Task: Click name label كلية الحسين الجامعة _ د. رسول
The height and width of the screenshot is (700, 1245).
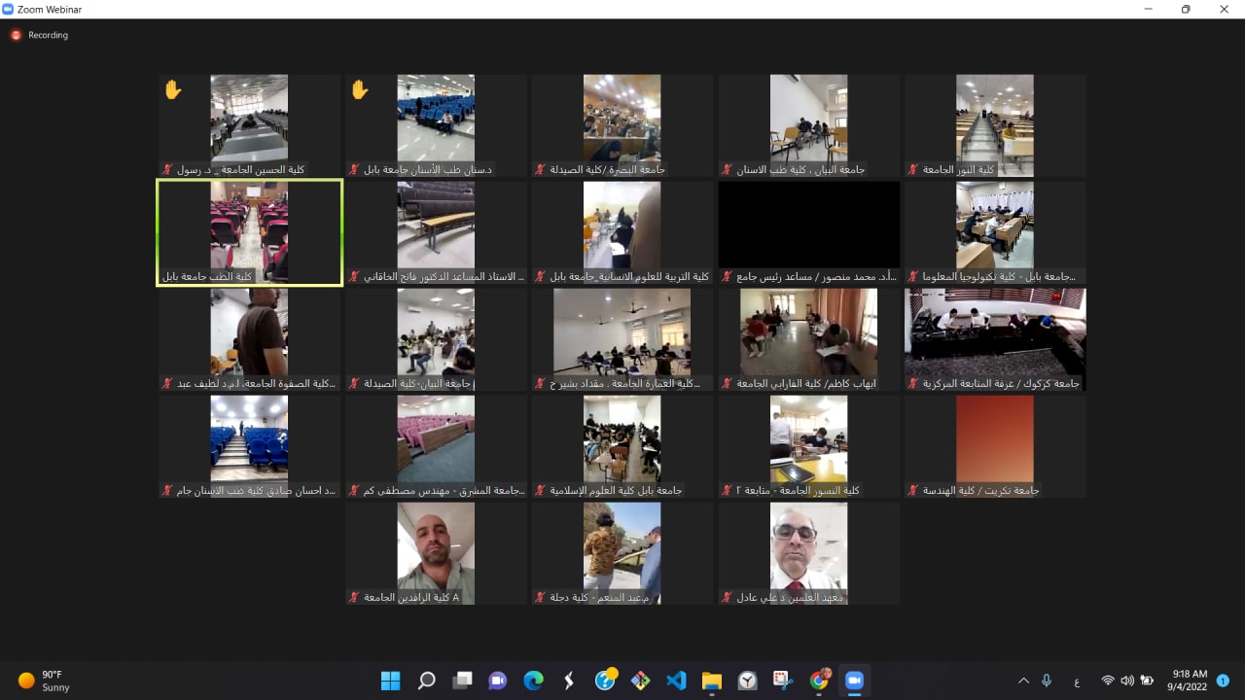Action: click(x=240, y=169)
